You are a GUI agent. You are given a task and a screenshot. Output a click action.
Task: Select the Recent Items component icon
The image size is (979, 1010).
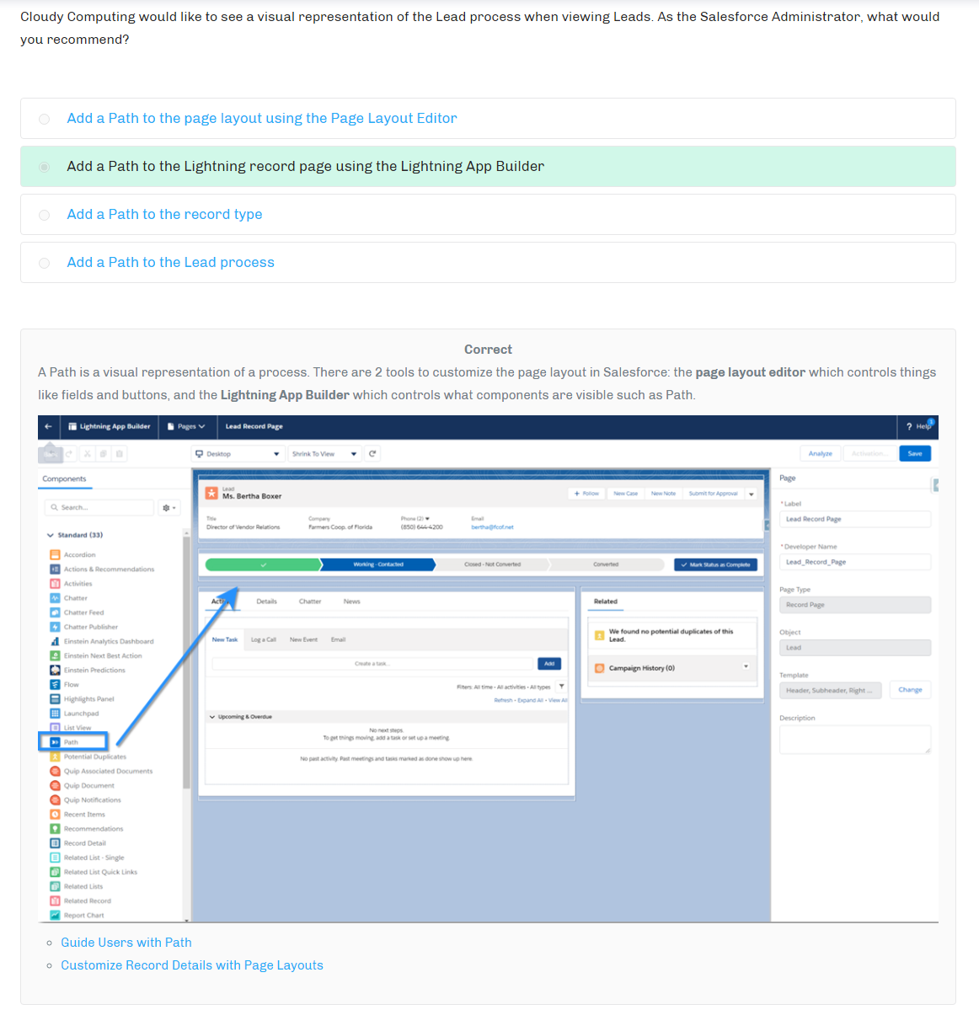click(x=55, y=815)
